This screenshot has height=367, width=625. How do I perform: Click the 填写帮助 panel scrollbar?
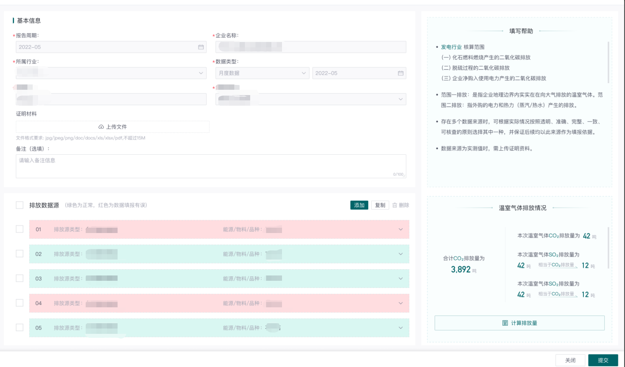[x=608, y=62]
